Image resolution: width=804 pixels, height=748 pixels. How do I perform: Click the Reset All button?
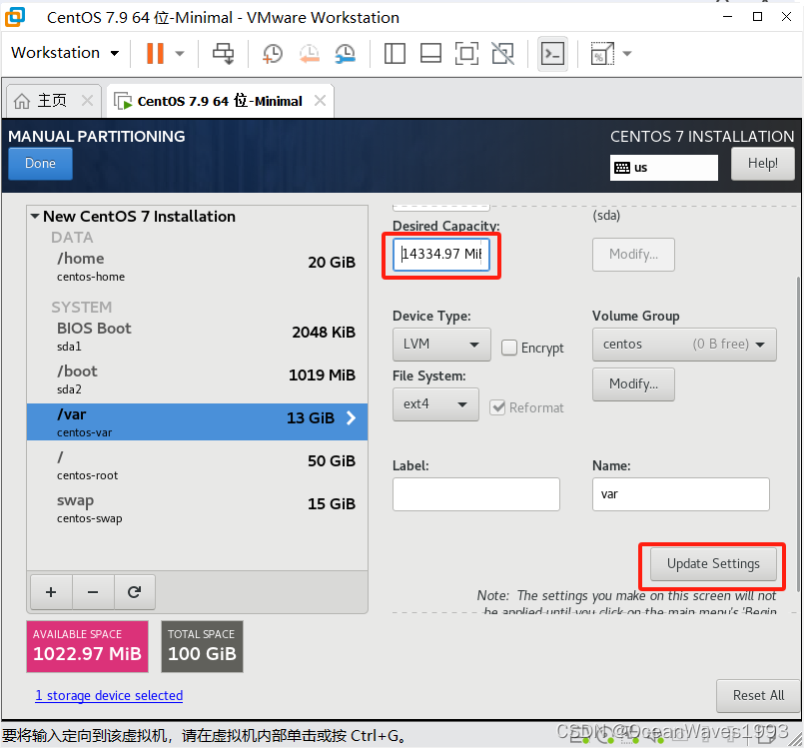tap(758, 696)
